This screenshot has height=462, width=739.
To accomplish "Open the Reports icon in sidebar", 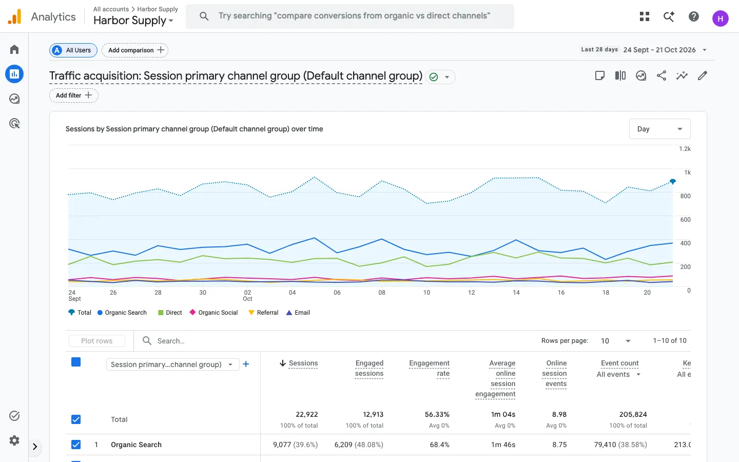I will pos(14,74).
